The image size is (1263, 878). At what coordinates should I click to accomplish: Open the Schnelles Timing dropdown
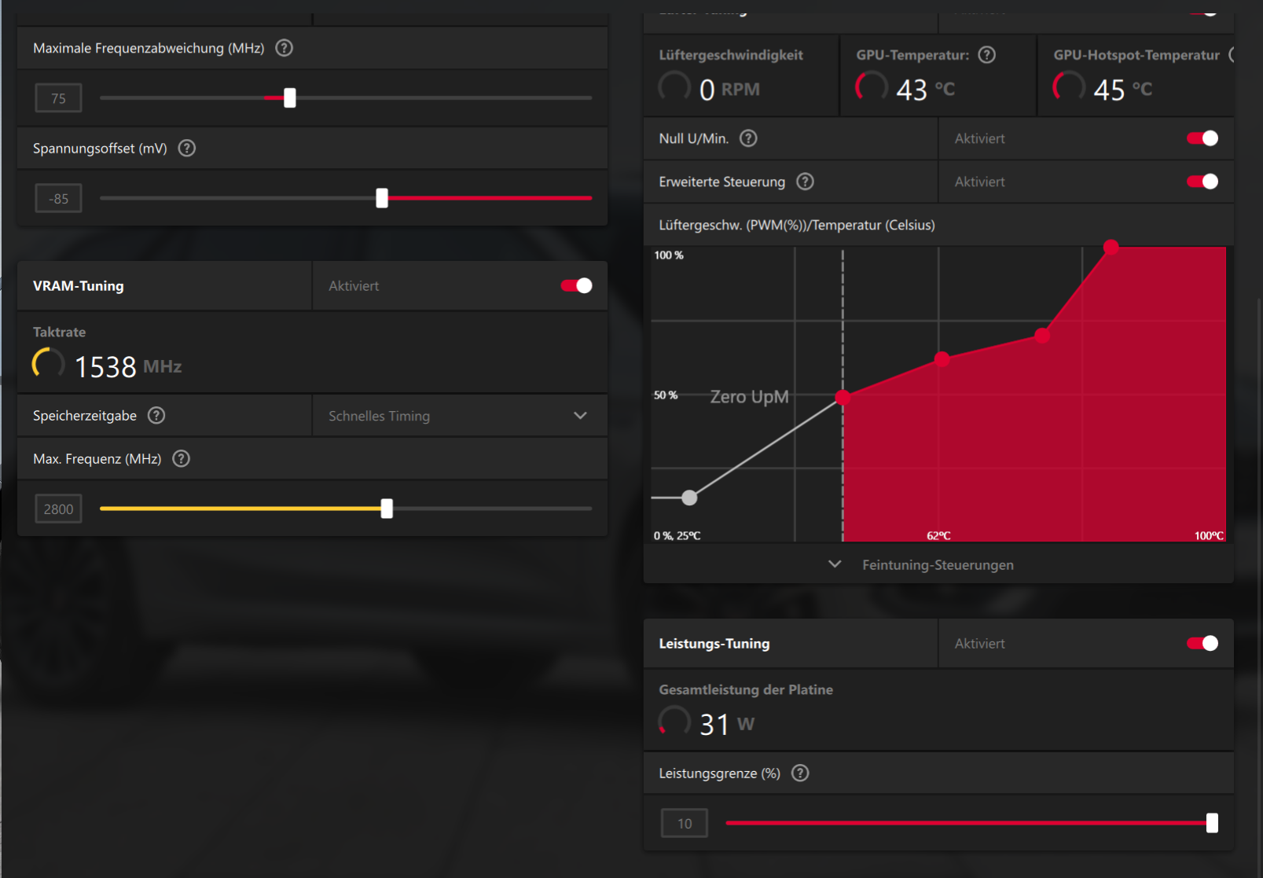[460, 416]
